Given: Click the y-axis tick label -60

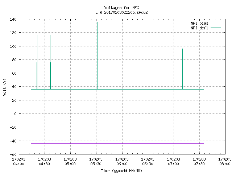Looking at the screenshot, I should pos(13,154).
